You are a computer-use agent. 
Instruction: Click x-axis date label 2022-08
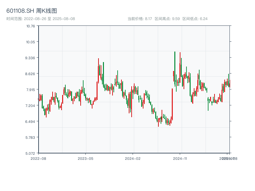click(x=38, y=159)
